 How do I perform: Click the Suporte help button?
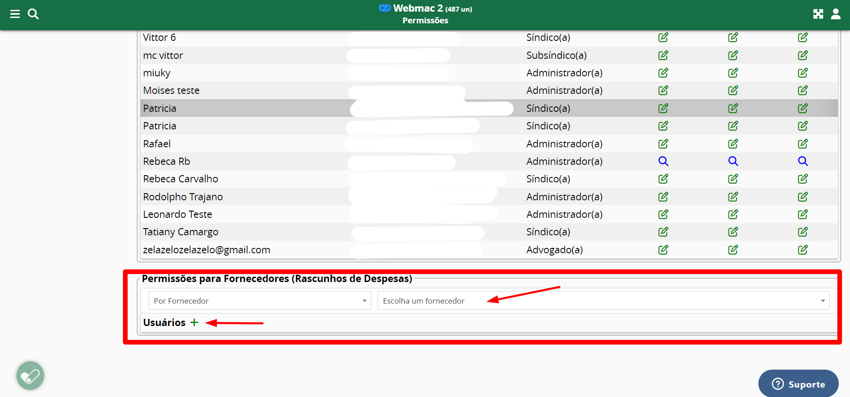click(798, 384)
